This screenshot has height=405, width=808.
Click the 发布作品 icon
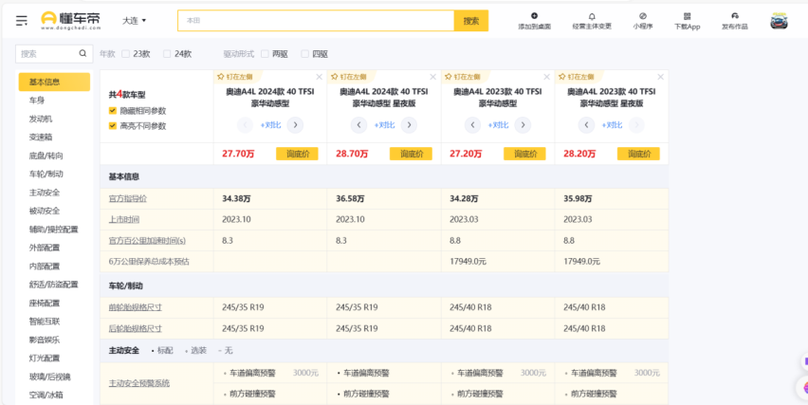pos(734,16)
